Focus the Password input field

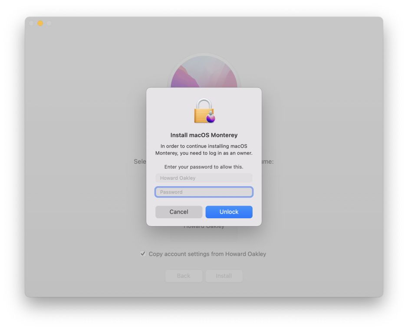[204, 192]
